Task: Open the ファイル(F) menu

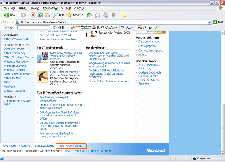Action: (x=9, y=8)
